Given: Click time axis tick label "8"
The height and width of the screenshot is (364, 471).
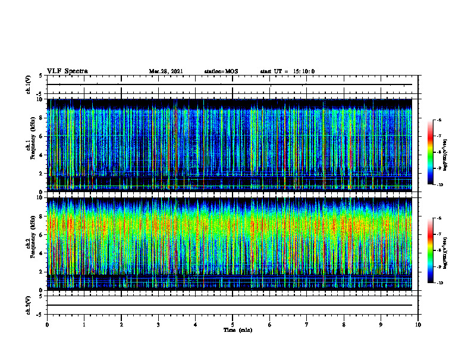Looking at the screenshot, I should click(x=344, y=325).
